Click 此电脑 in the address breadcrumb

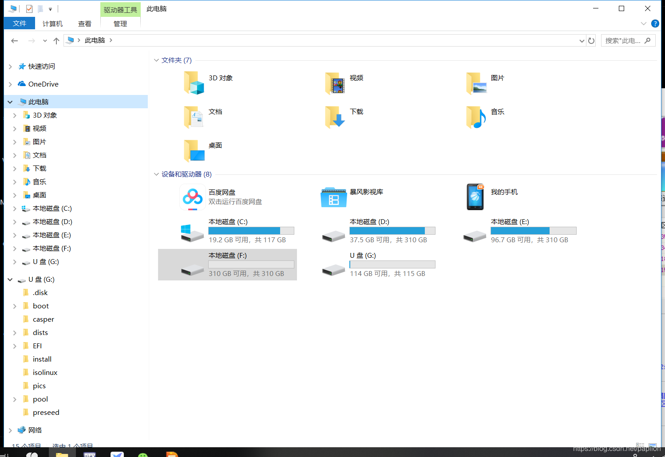(x=95, y=40)
